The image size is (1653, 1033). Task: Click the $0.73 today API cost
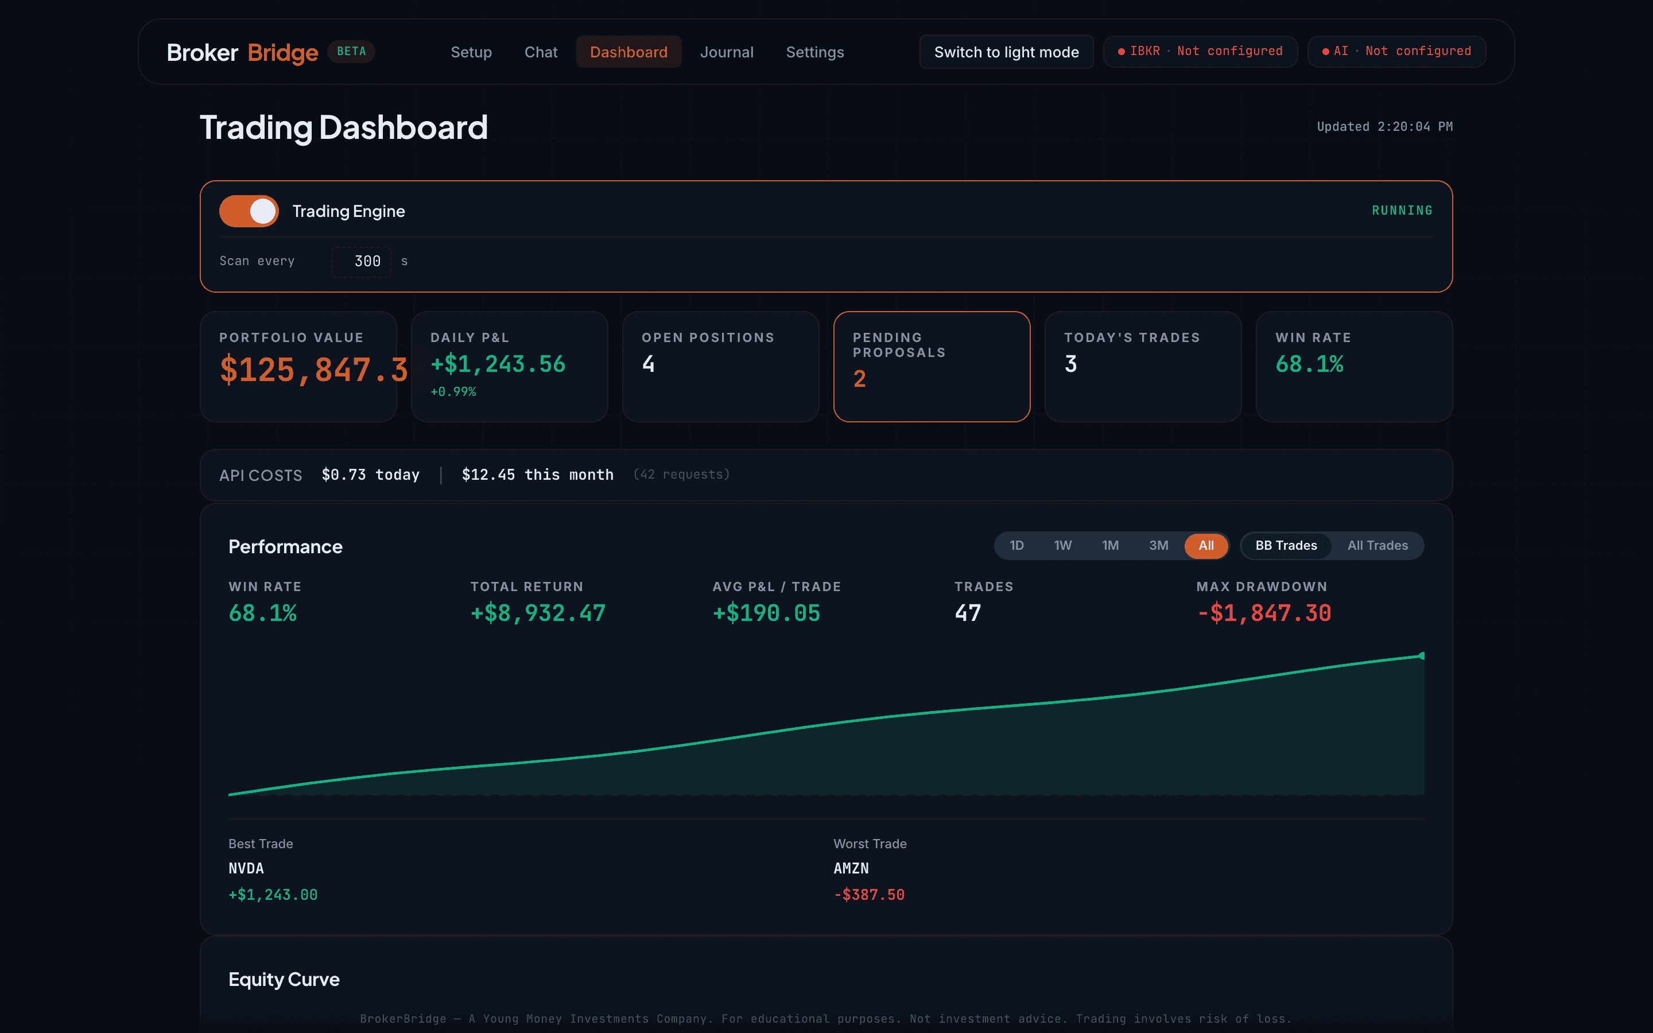(x=370, y=475)
